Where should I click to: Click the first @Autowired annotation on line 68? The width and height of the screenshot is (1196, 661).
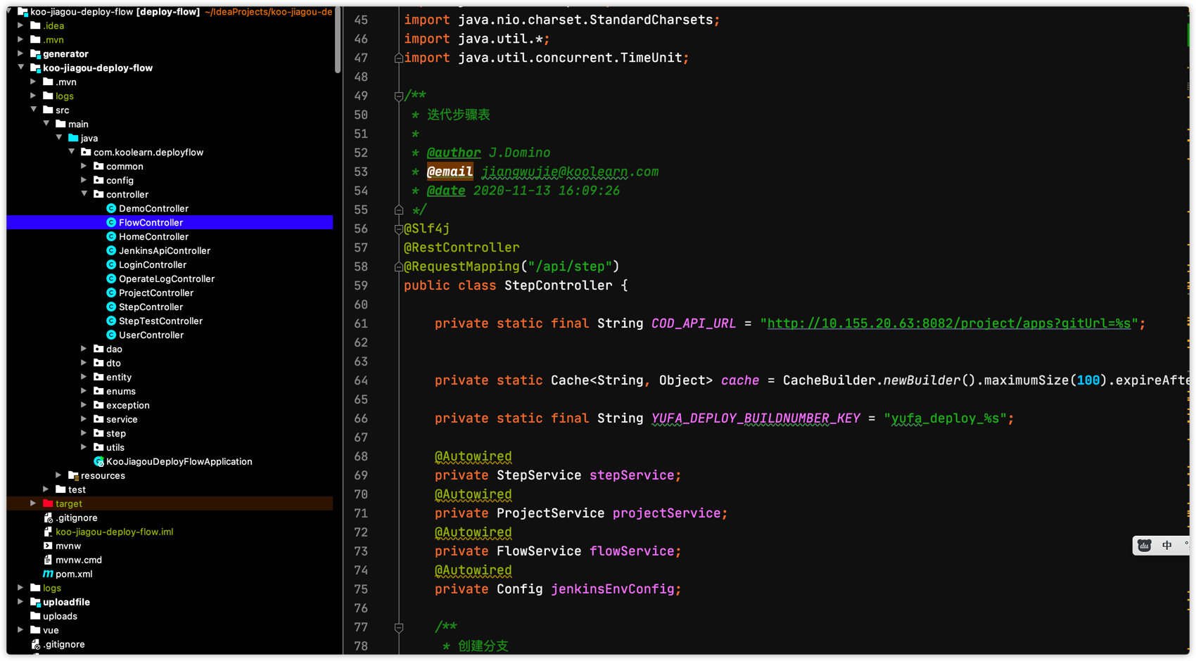point(473,456)
